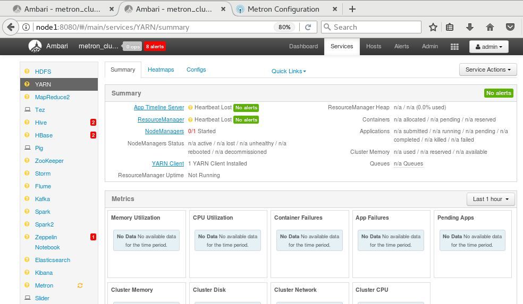The width and height of the screenshot is (523, 304).
Task: Click the browser back arrow button
Action: click(11, 27)
